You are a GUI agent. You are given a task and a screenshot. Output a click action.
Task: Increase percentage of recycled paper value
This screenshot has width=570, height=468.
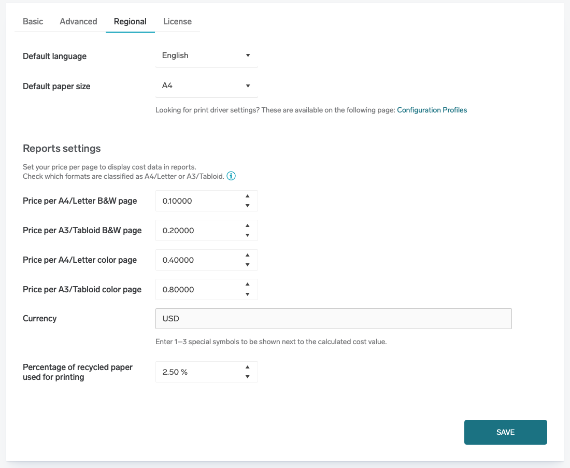tap(247, 367)
